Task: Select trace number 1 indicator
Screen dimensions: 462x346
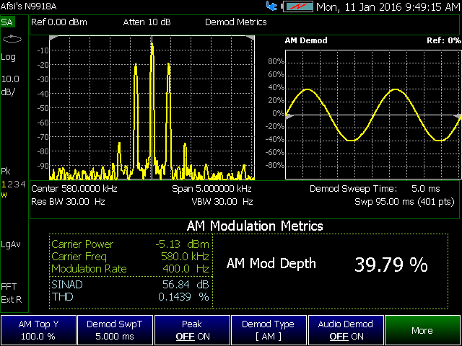Action: coord(4,185)
